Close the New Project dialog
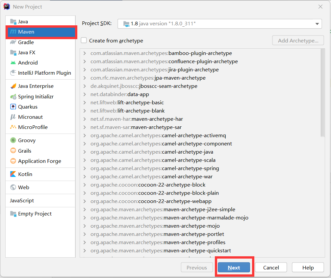Screen dimensions: 331x278 coord(320,7)
